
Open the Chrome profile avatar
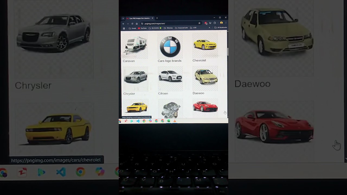(x=221, y=23)
